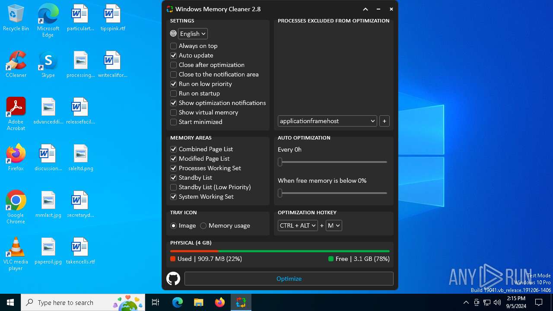Expand the applicationframehost process dropdown
Viewport: 553px width, 311px height.
point(327,121)
